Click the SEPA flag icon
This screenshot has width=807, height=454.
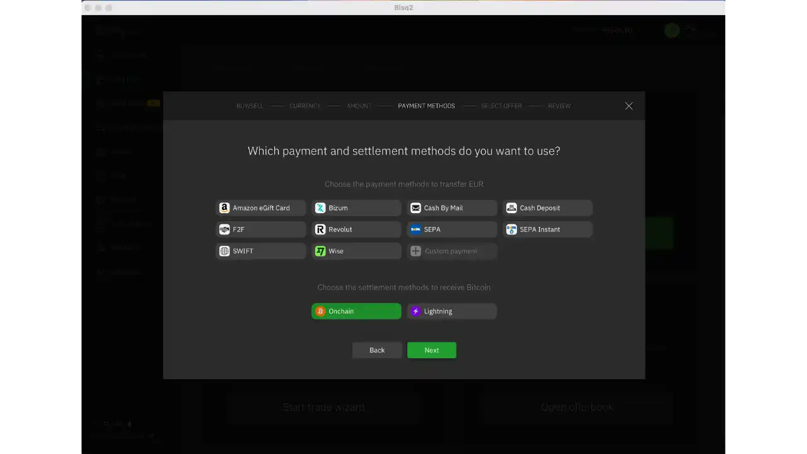click(415, 229)
